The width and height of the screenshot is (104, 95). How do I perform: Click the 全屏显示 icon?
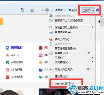click(51, 53)
